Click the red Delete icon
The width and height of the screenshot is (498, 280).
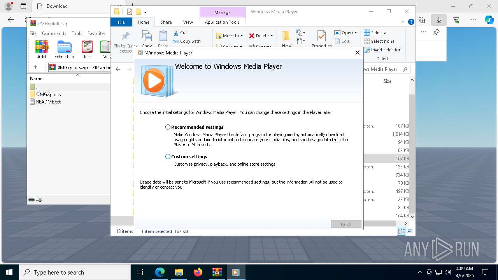click(x=252, y=36)
